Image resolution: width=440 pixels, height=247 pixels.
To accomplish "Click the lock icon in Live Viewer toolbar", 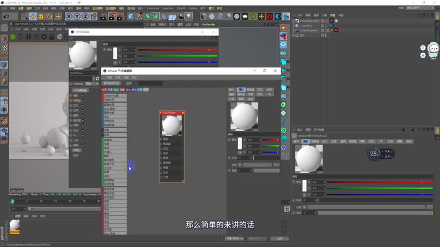I will (x=52, y=37).
